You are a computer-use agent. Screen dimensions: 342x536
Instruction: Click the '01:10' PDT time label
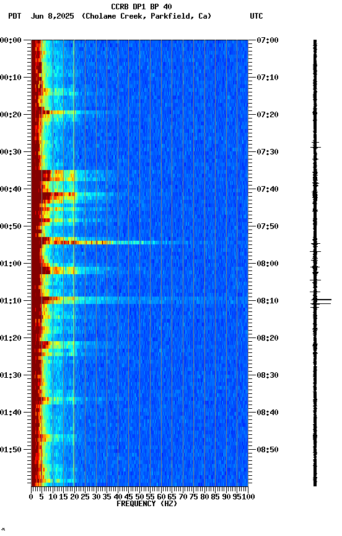tap(11, 301)
